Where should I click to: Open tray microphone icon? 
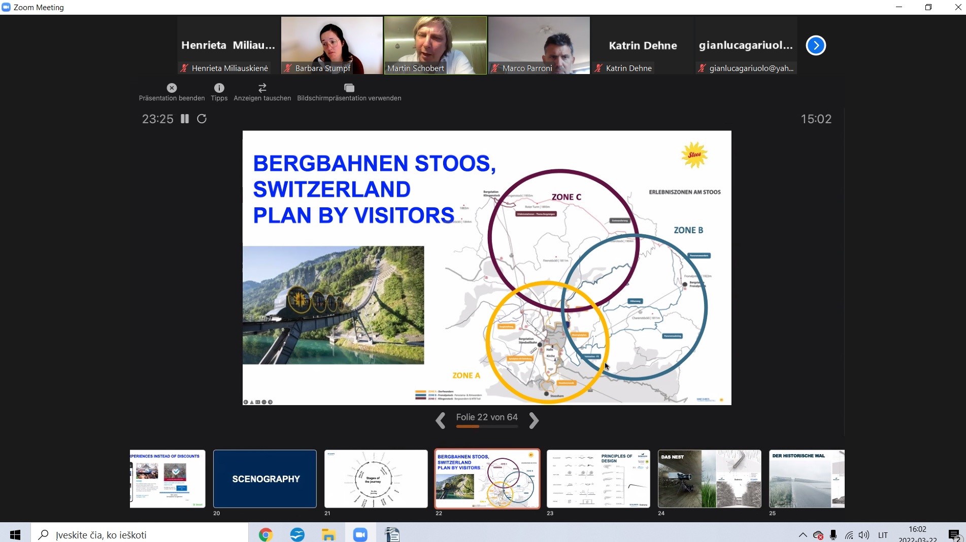pyautogui.click(x=833, y=535)
